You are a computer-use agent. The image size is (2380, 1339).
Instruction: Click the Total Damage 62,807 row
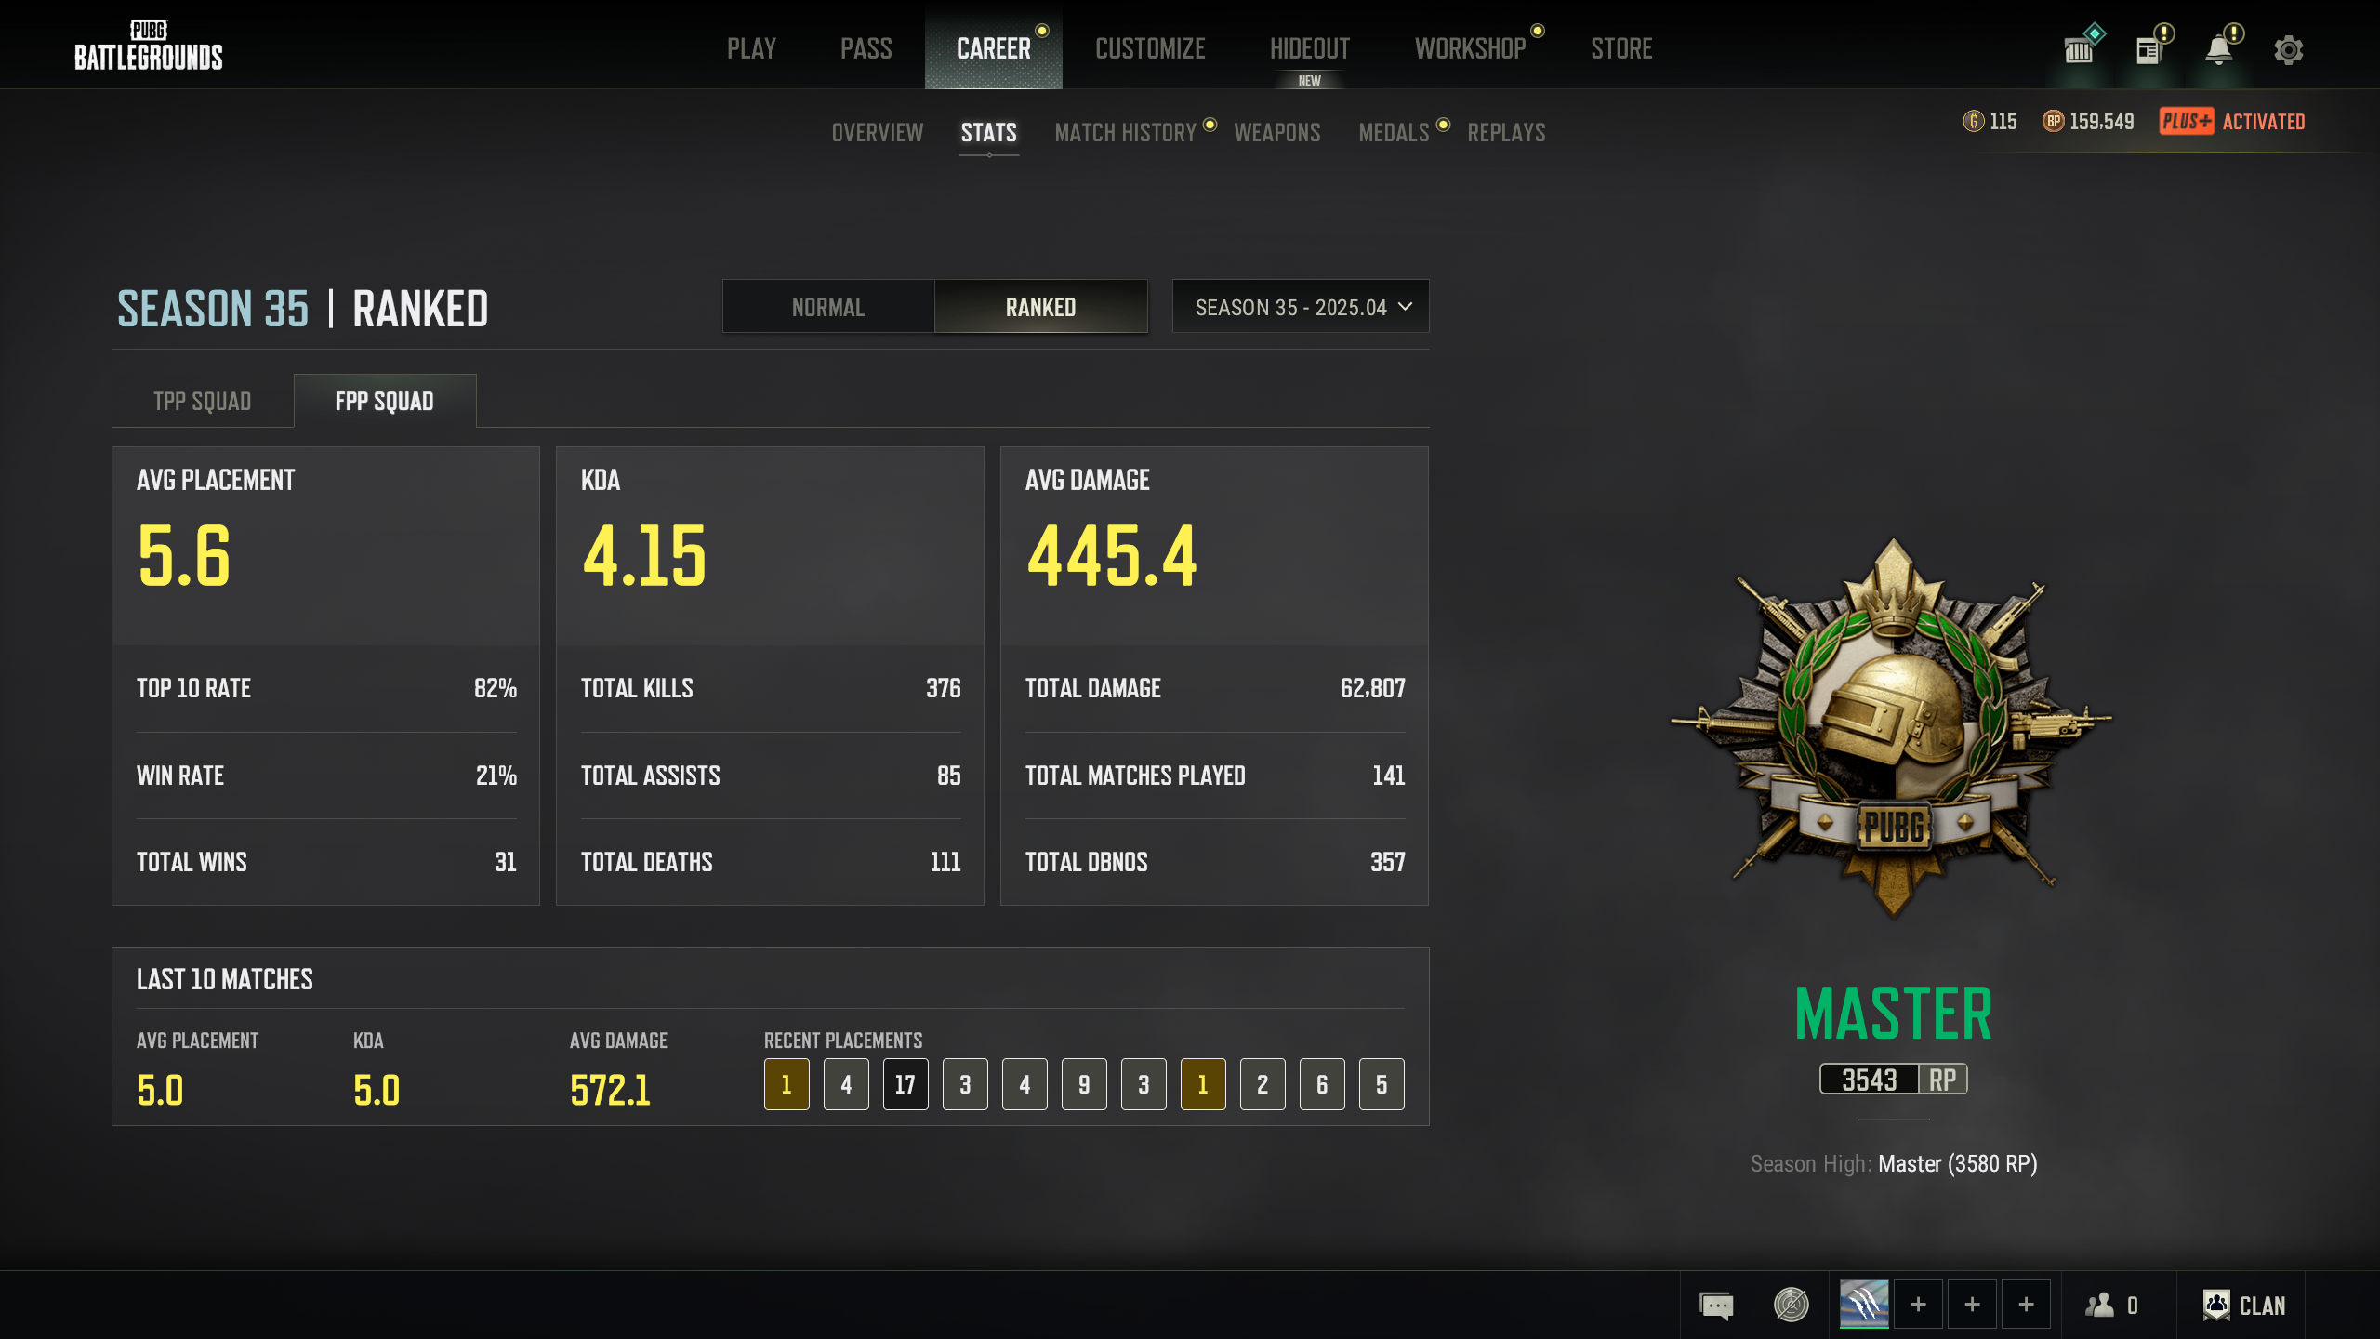(x=1215, y=689)
